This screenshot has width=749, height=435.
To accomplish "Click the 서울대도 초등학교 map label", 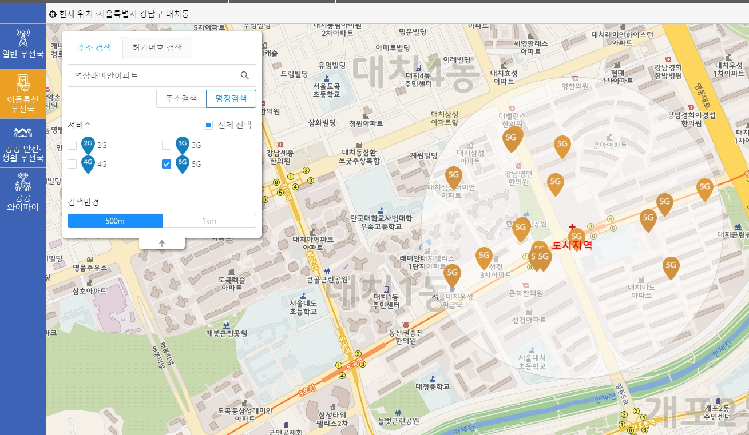I will coord(303,308).
